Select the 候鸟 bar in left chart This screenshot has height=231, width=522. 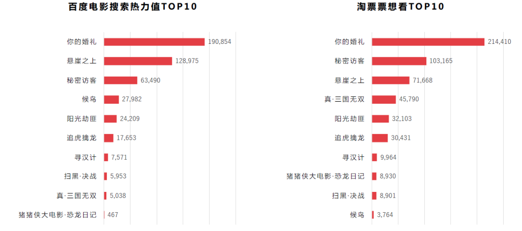pos(111,100)
